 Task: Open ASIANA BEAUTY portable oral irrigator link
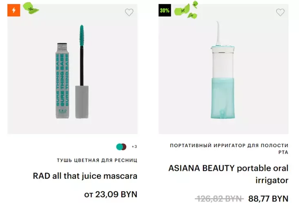pyautogui.click(x=228, y=174)
